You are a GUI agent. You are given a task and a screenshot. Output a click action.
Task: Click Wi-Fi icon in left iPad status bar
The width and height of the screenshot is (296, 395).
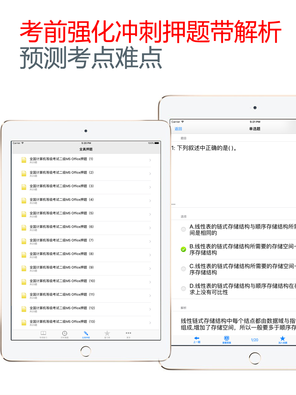[22, 143]
